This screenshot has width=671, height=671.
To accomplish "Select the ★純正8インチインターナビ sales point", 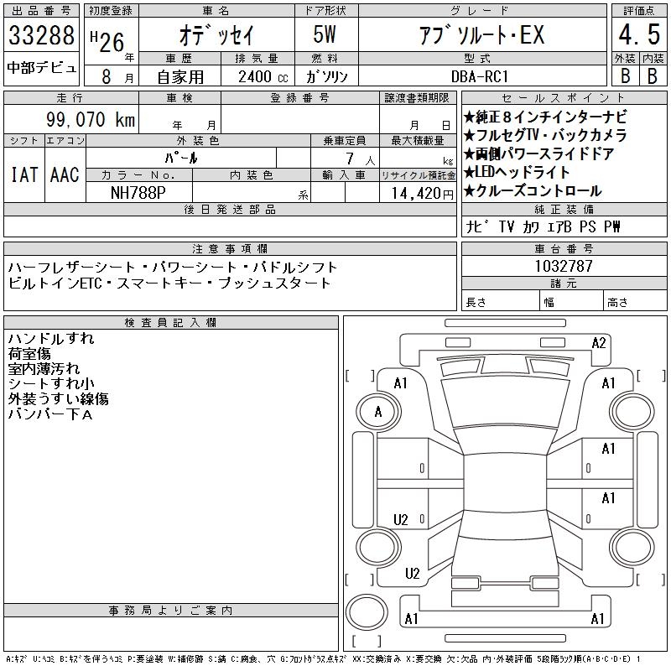I will coord(544,117).
